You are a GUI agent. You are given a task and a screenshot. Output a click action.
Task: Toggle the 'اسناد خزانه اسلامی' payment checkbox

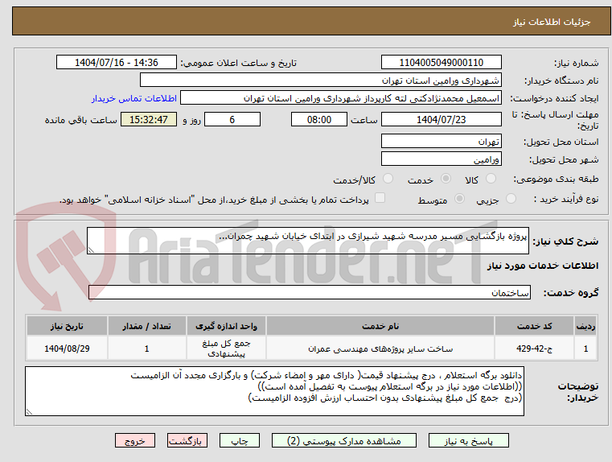(x=380, y=198)
